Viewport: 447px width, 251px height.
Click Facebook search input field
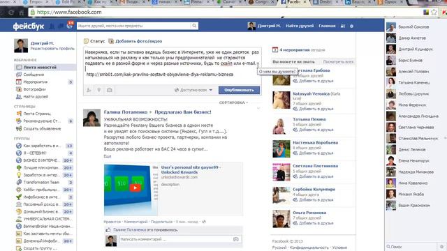[x=134, y=26]
